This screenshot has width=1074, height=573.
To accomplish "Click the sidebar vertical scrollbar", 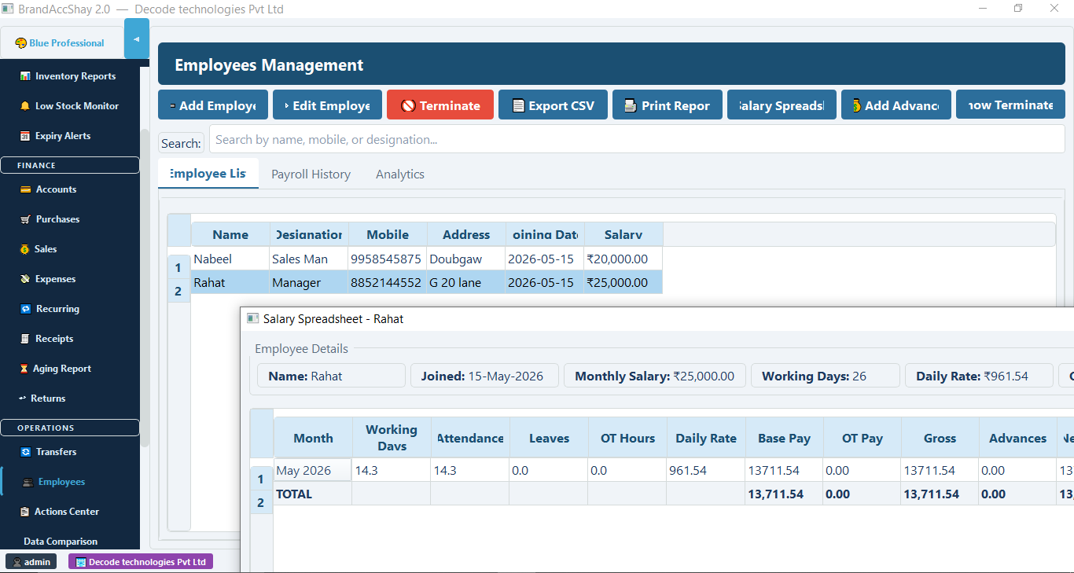I will point(145,287).
